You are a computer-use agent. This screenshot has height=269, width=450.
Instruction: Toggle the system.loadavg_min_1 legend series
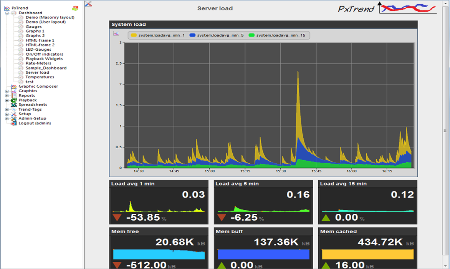158,35
